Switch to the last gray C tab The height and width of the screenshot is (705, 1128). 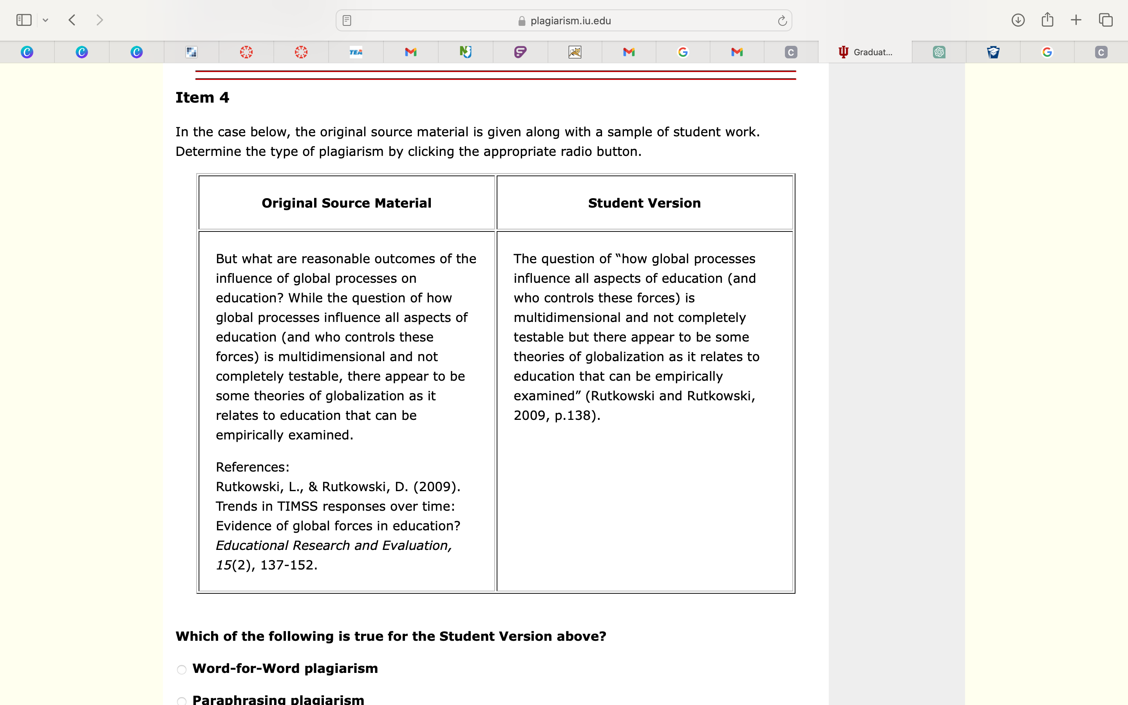tap(1101, 52)
